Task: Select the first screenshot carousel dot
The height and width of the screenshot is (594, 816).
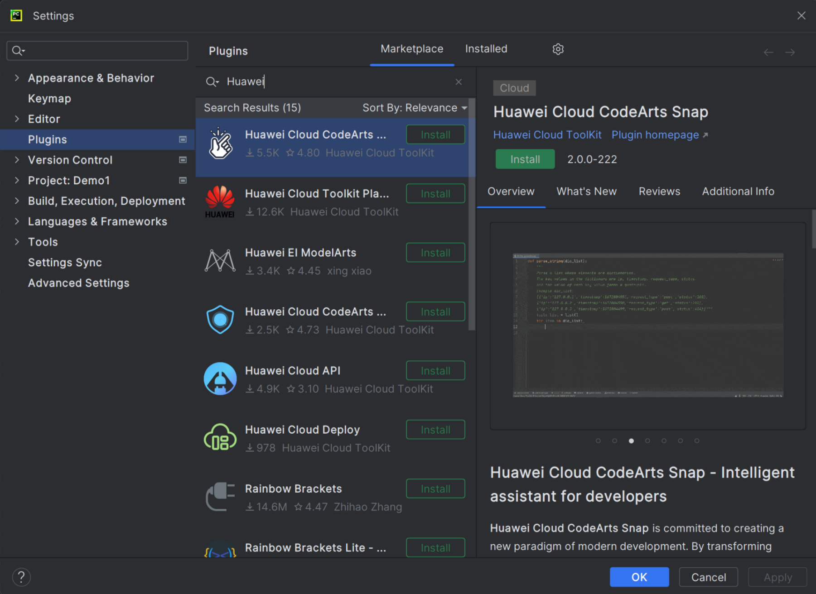Action: [598, 441]
